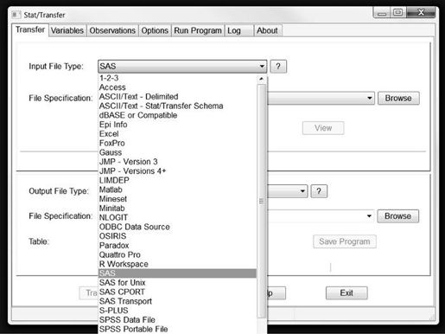Open the Options tab
Screen dimensions: 445x334
pyautogui.click(x=155, y=30)
